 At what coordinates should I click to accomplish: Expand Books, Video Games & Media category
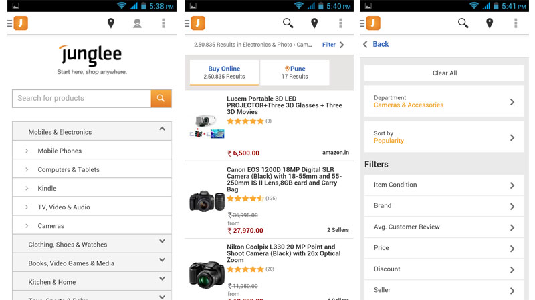92,263
